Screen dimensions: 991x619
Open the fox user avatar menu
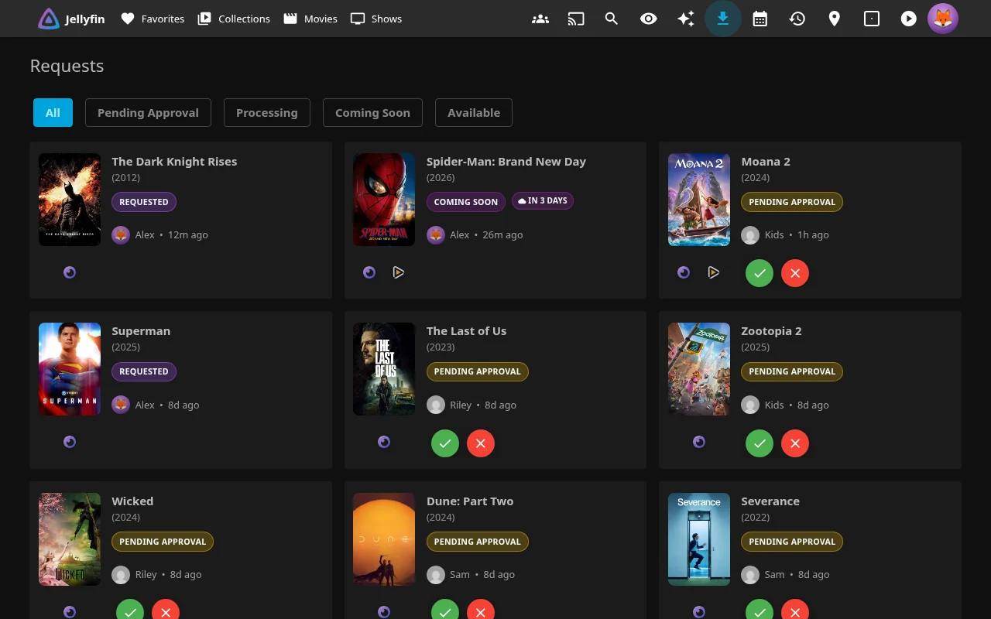tap(943, 19)
